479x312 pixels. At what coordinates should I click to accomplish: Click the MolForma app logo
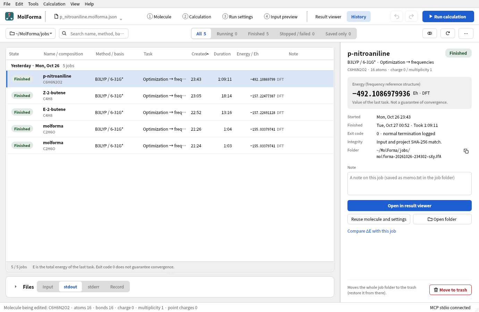point(9,16)
